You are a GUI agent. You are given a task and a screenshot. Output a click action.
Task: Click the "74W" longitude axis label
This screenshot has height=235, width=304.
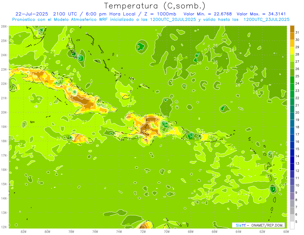pyautogui.click(x=119, y=232)
